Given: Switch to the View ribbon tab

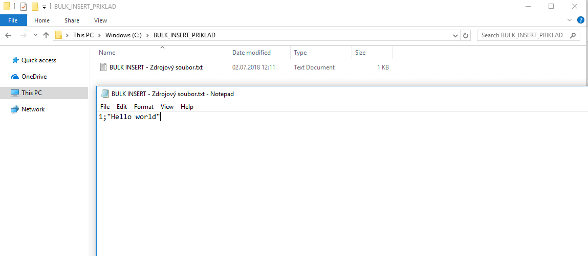Looking at the screenshot, I should point(100,20).
